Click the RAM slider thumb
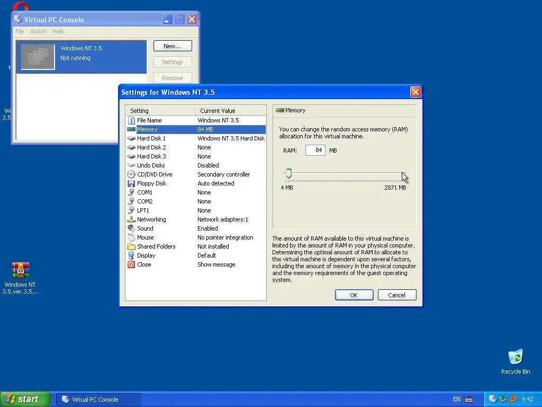Screen dimensions: 542x407 288,173
